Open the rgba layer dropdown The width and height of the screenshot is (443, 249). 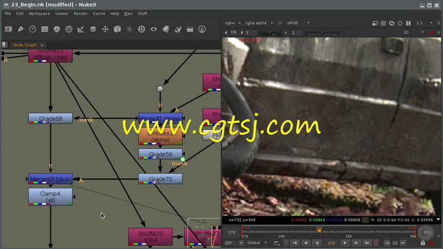[x=233, y=23]
